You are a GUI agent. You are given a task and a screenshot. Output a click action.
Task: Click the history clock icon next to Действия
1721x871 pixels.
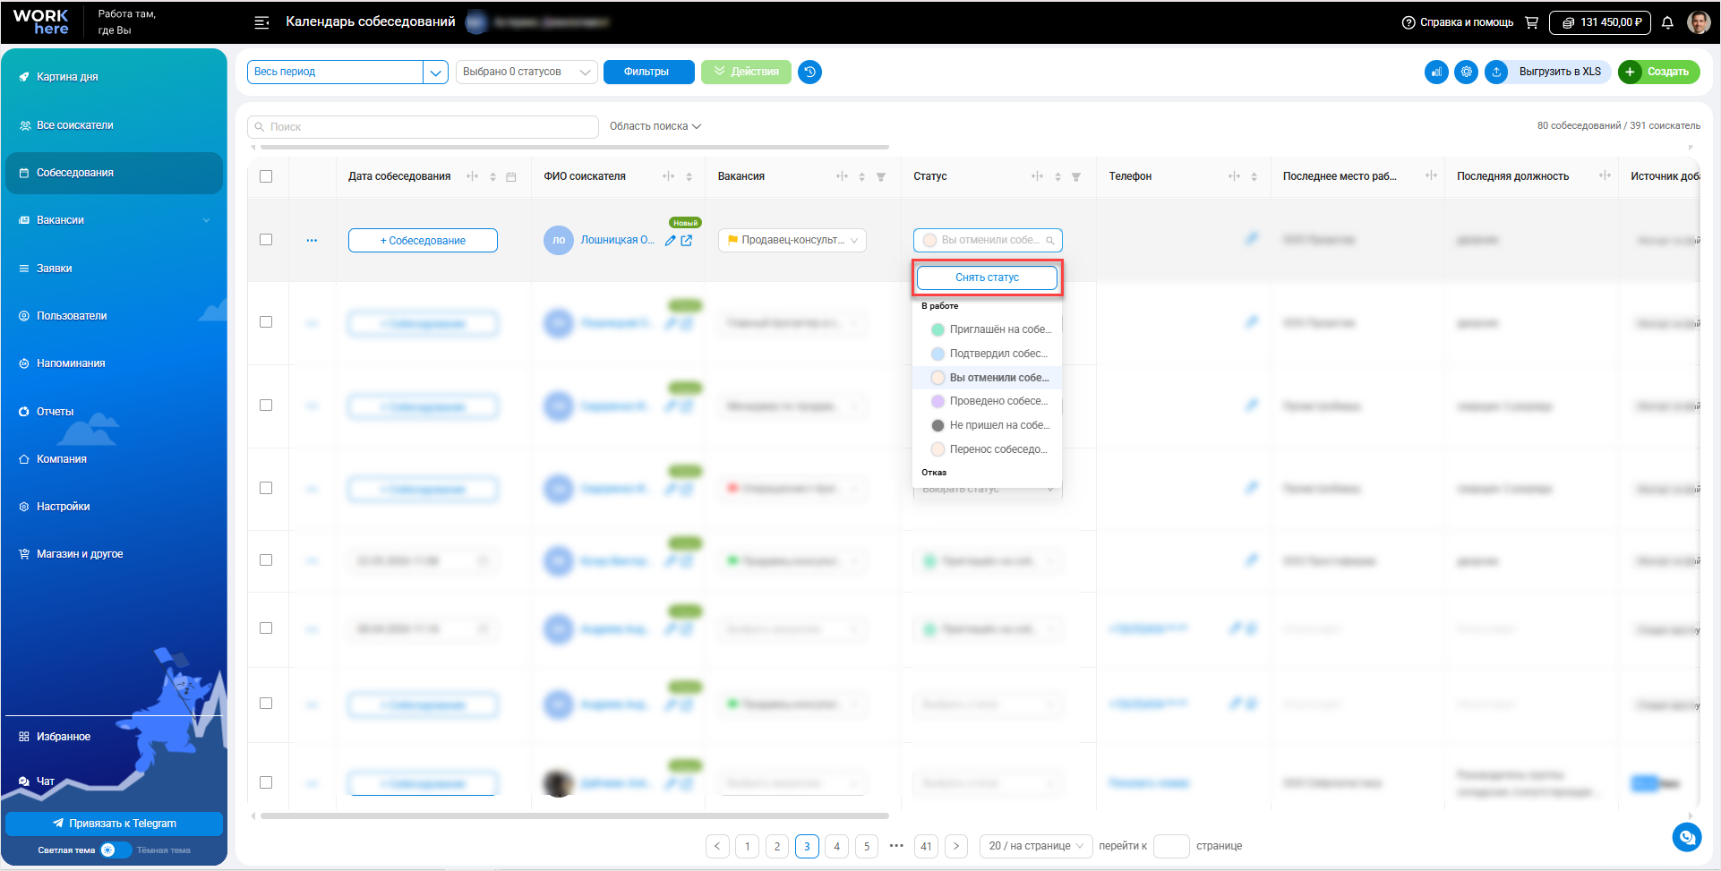809,72
